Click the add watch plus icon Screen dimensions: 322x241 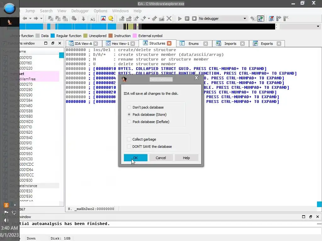279,19
